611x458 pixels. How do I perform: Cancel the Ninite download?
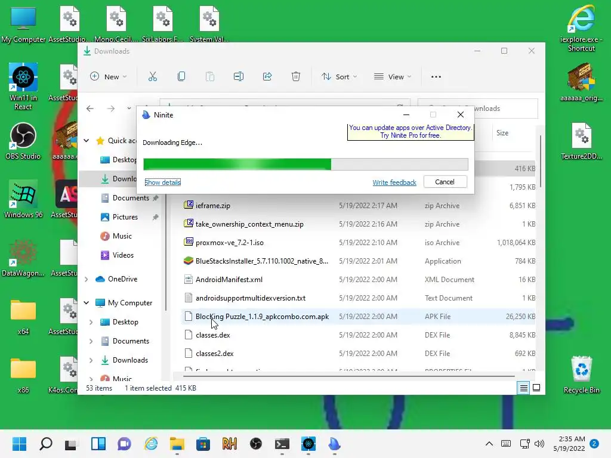click(x=445, y=182)
